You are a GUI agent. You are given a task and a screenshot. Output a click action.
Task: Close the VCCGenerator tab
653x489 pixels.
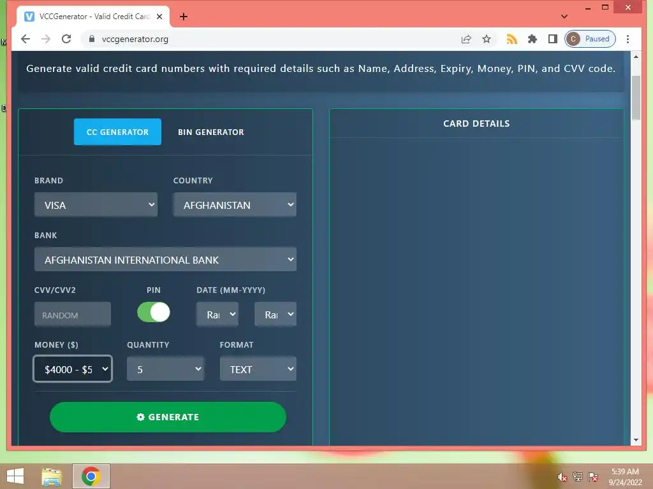click(x=159, y=17)
